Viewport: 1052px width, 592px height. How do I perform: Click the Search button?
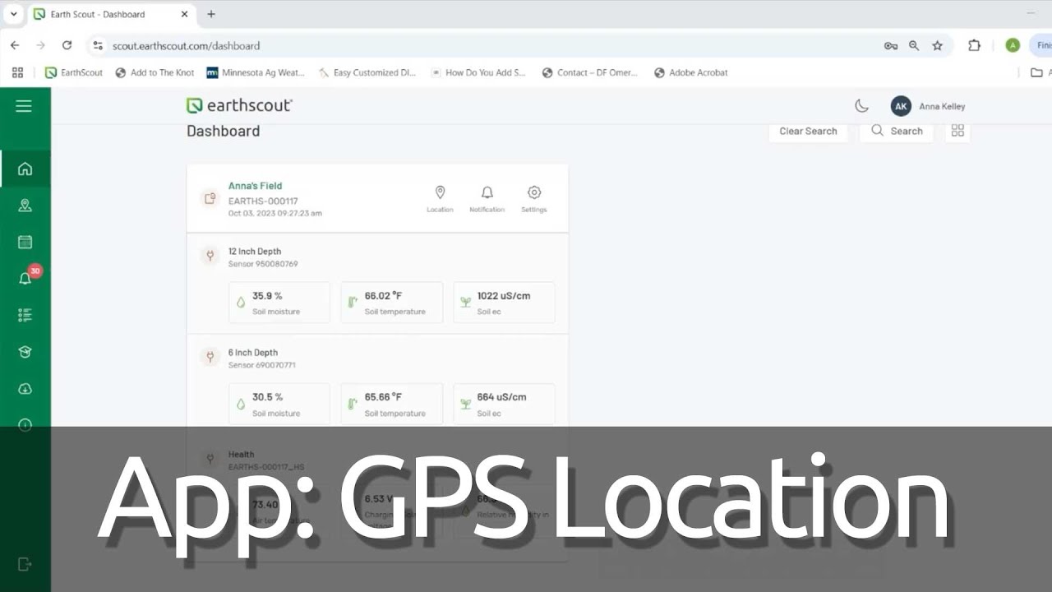tap(897, 131)
